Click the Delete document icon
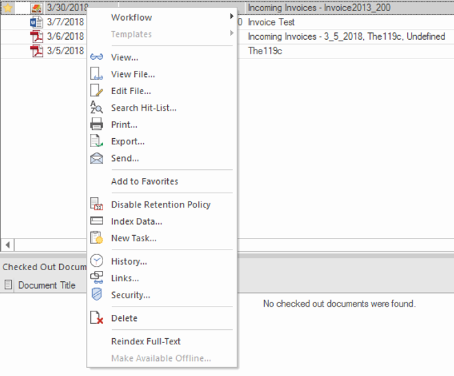This screenshot has width=454, height=376. (x=96, y=318)
